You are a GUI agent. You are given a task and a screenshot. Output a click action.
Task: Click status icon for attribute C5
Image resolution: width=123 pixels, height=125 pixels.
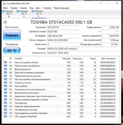click(6, 110)
